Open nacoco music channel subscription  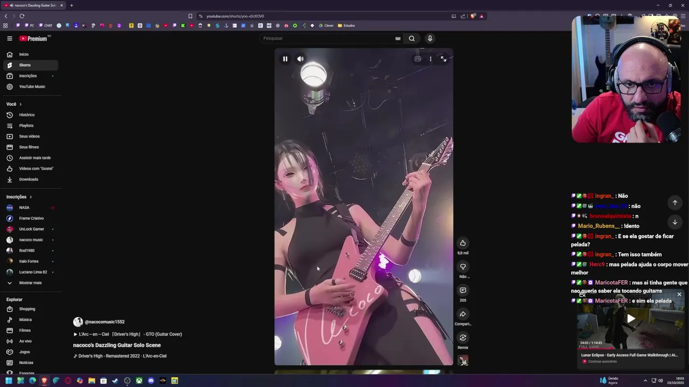pyautogui.click(x=31, y=240)
